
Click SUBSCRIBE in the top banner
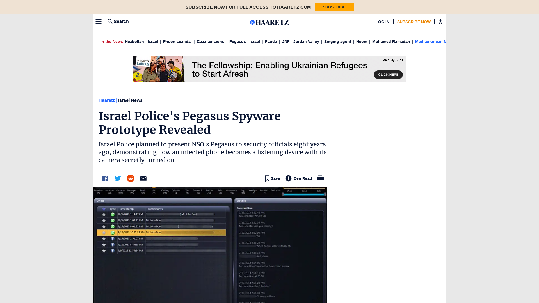334,7
